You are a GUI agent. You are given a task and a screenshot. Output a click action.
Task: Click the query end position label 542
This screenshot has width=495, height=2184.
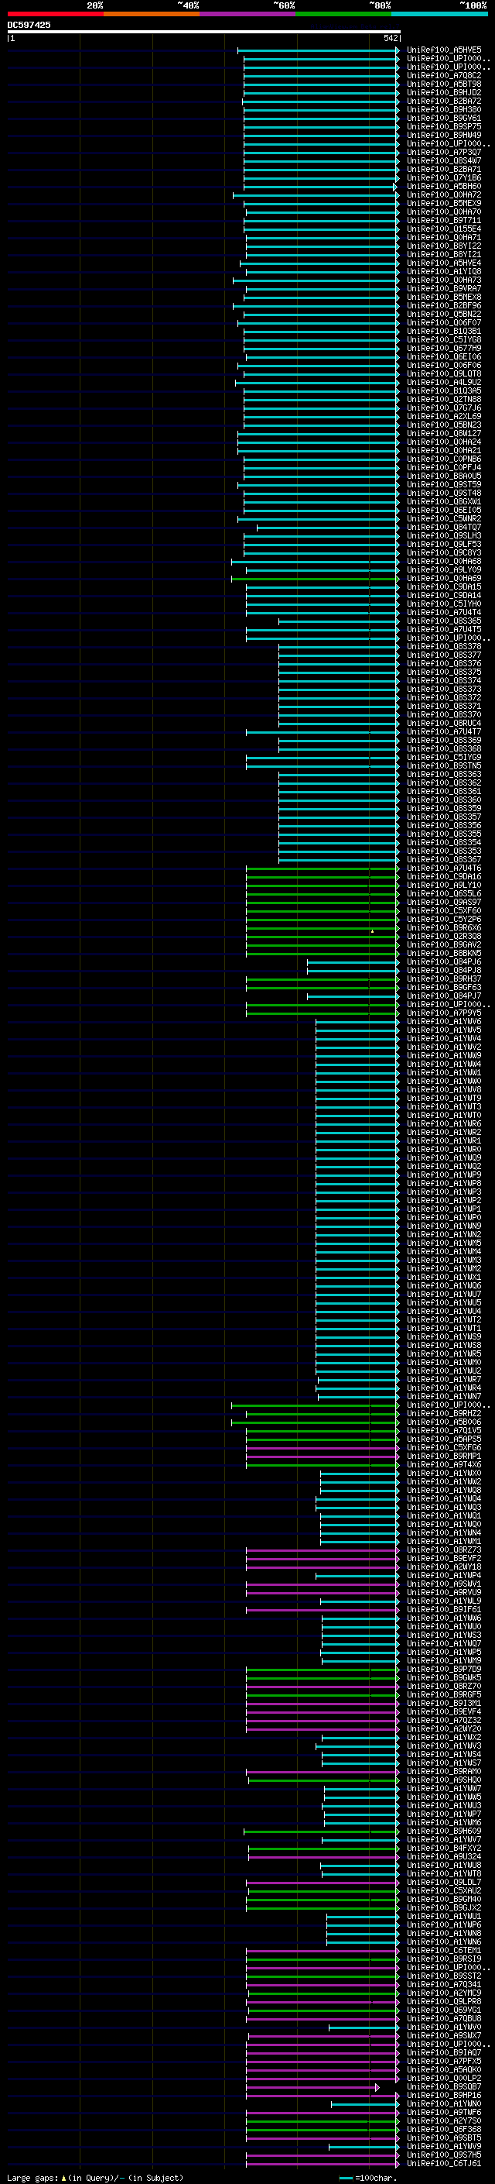[390, 38]
